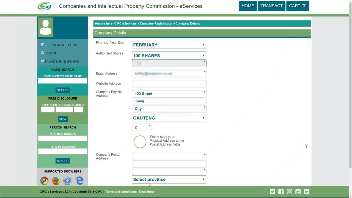Open the Instagram social icon

click(x=289, y=192)
